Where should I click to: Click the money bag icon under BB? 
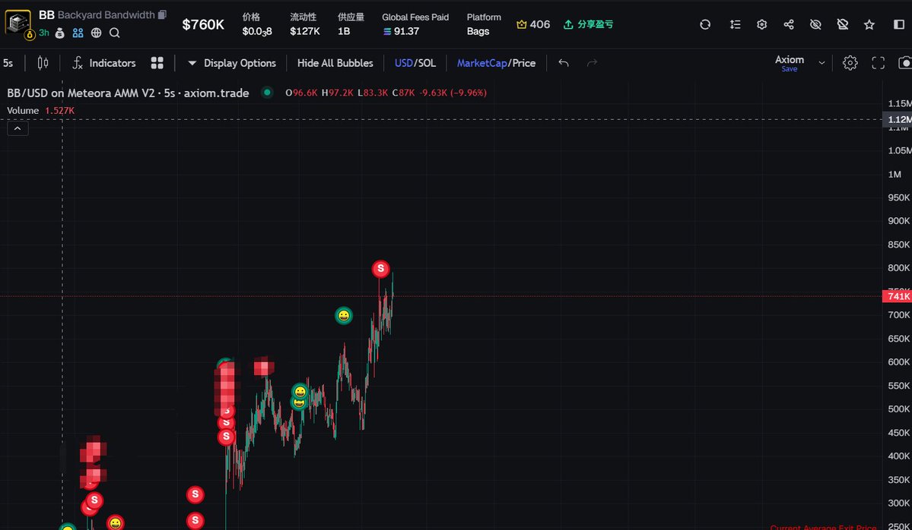[60, 33]
